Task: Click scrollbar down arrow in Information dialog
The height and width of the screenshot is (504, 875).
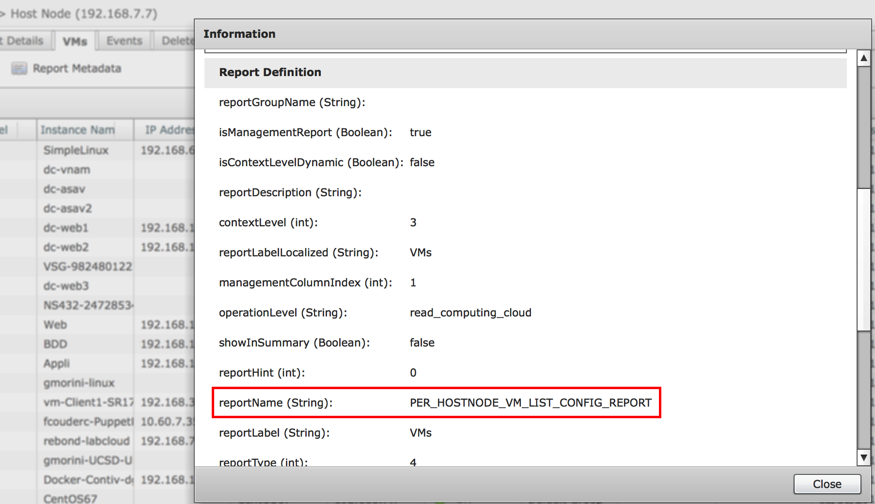Action: [x=863, y=457]
